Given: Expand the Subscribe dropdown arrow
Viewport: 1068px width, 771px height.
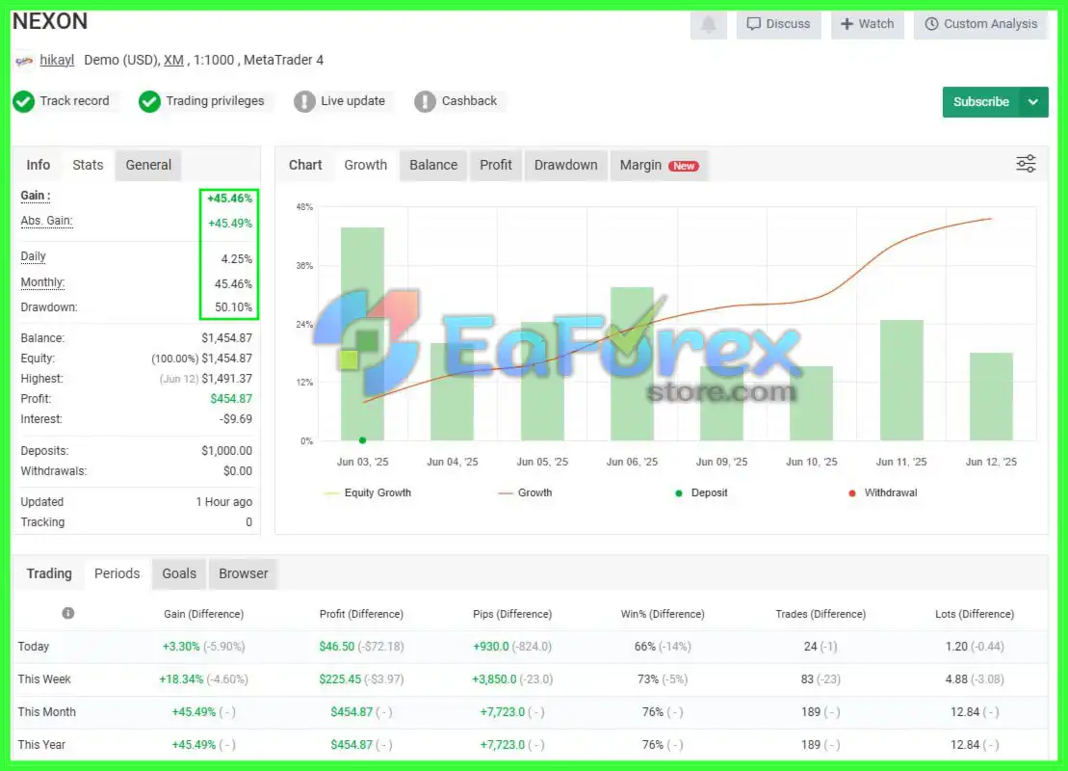Looking at the screenshot, I should pyautogui.click(x=1033, y=102).
